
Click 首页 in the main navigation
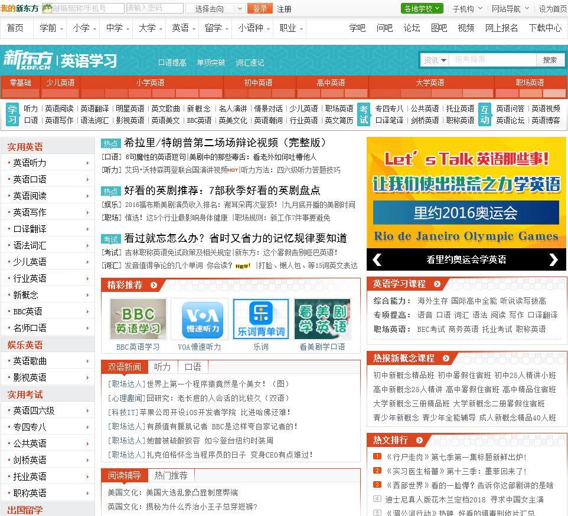point(15,28)
